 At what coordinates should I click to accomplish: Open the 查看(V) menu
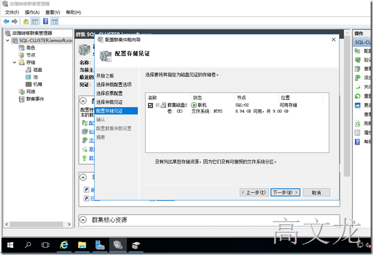53,12
